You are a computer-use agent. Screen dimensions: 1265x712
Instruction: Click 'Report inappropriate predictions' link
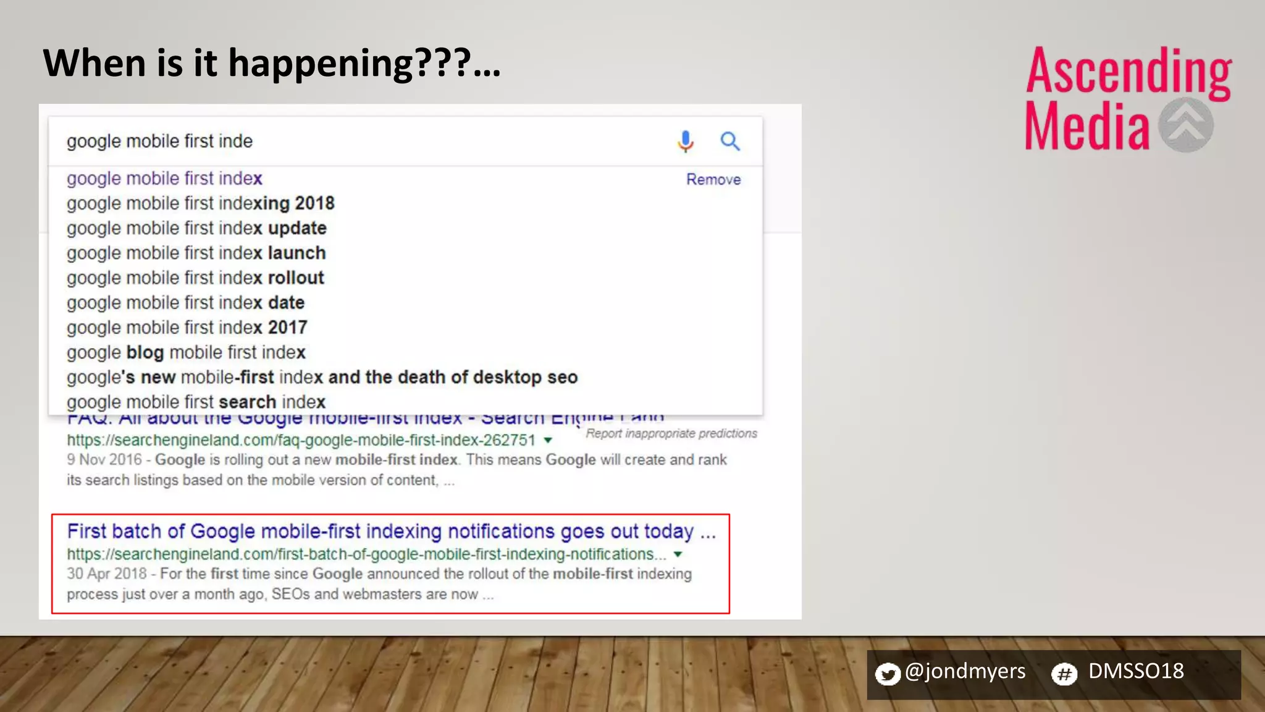point(671,433)
